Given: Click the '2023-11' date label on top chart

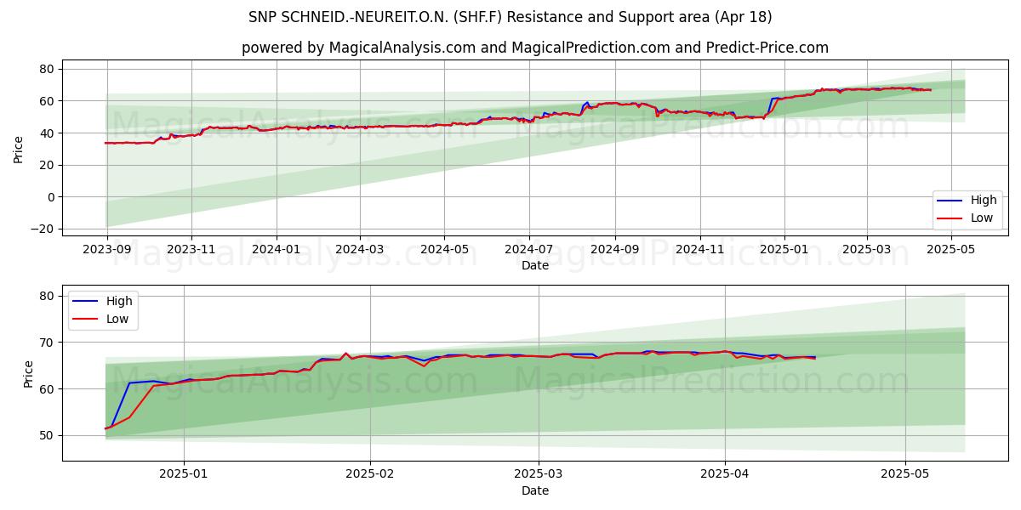Looking at the screenshot, I should (x=191, y=250).
